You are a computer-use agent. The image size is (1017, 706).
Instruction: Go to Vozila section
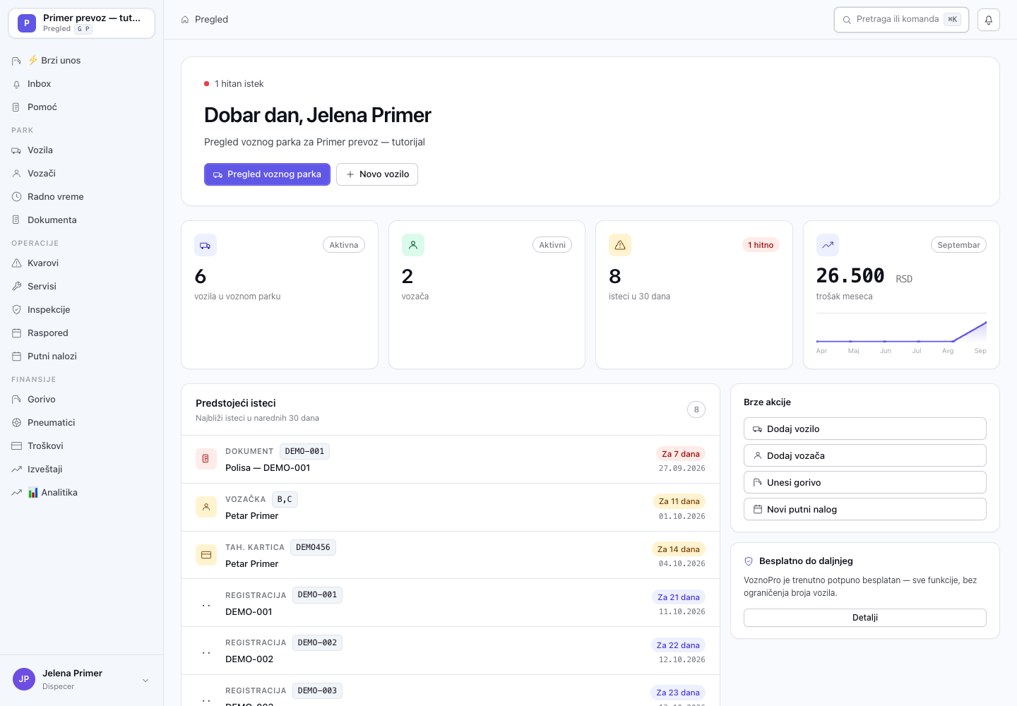(x=81, y=150)
